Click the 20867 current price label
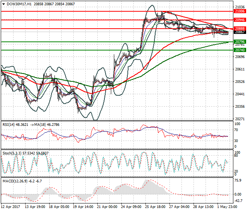This screenshot has width=248, height=211. 240,32
